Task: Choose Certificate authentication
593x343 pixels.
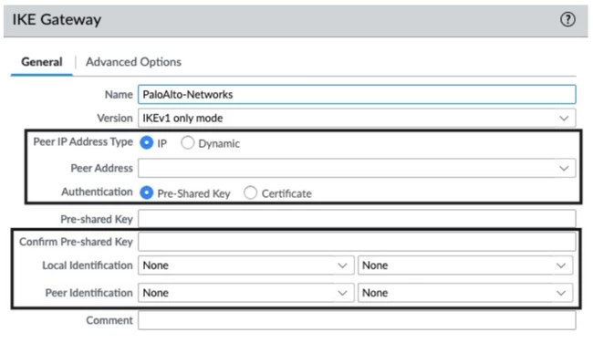Action: (x=250, y=192)
